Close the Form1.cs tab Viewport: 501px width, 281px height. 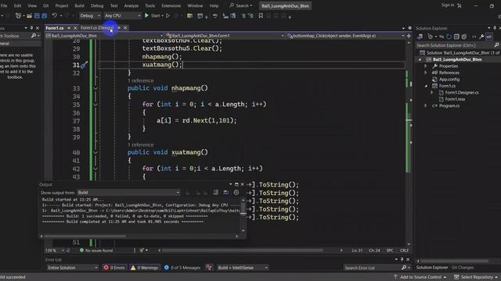pyautogui.click(x=75, y=28)
